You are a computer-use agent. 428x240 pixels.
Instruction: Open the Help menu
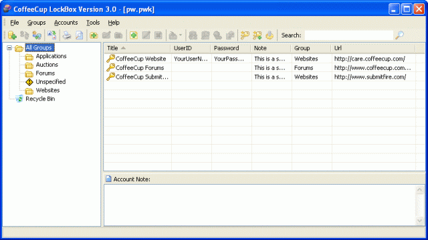[114, 23]
